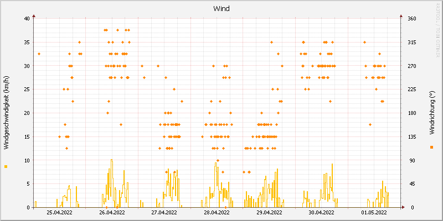
Task: Click the date label 27.04.2022
Action: point(164,213)
